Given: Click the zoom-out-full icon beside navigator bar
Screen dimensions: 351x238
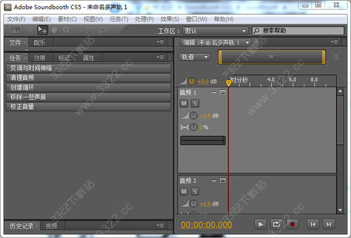Looking at the screenshot, I should pos(336,56).
